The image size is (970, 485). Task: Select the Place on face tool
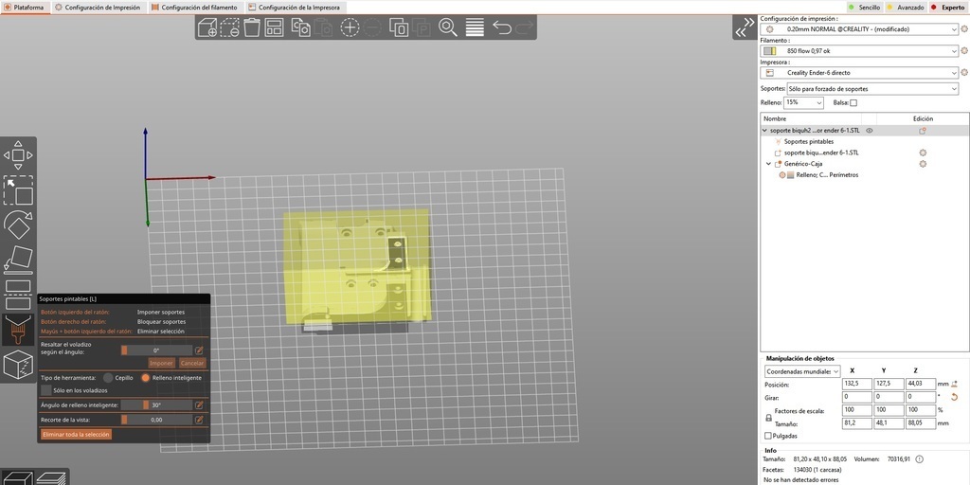click(19, 260)
